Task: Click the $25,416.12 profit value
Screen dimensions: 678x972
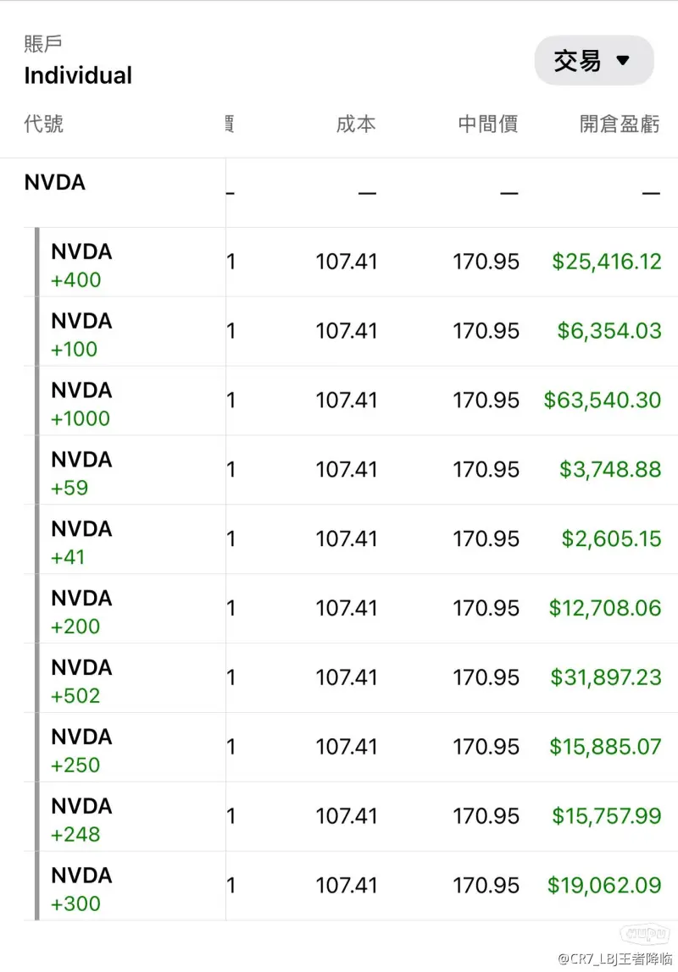Action: (x=607, y=262)
